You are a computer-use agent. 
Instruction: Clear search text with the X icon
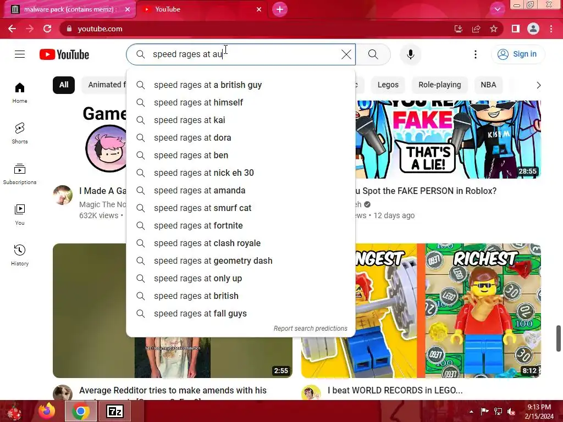(346, 54)
